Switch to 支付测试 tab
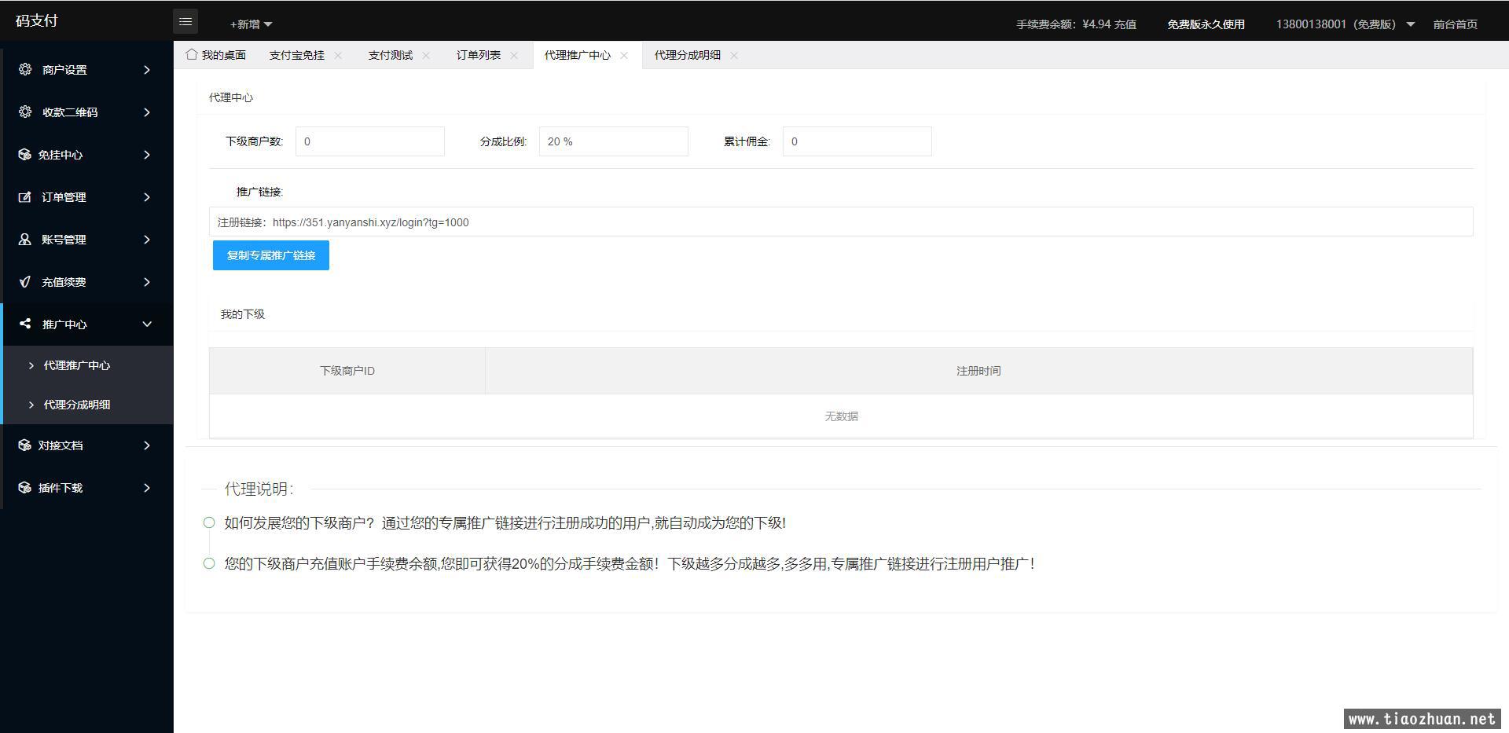1509x733 pixels. point(391,55)
